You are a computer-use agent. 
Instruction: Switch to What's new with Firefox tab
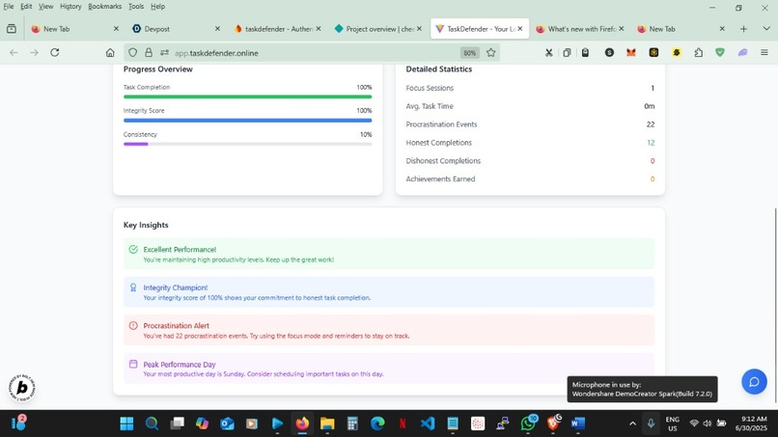point(577,29)
